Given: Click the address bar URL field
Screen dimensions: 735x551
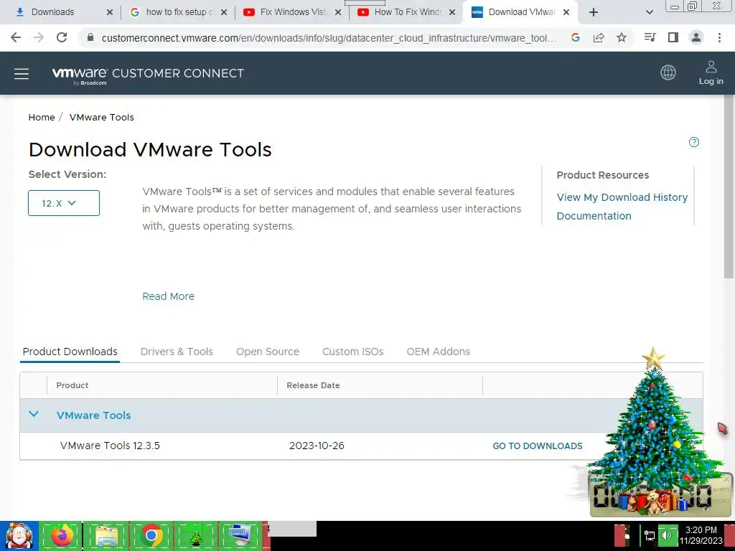Looking at the screenshot, I should (328, 37).
